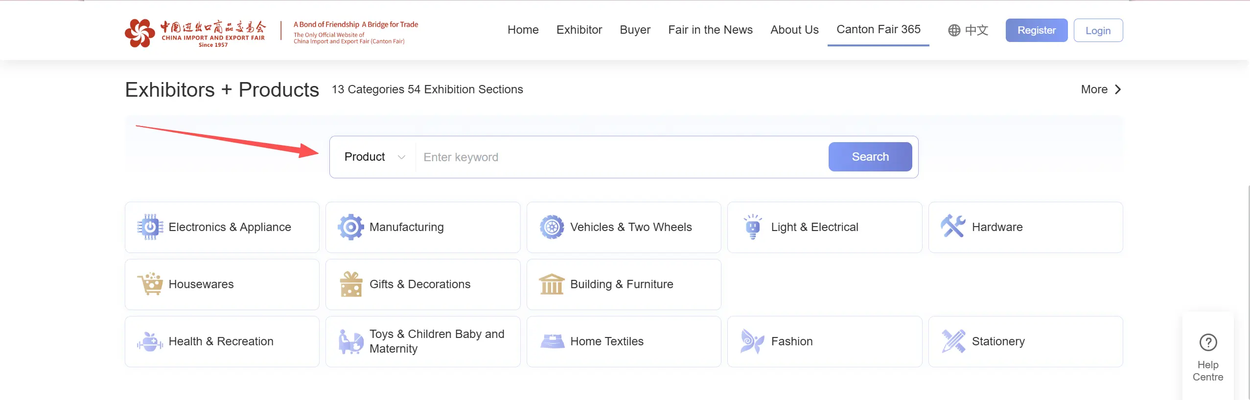Screen dimensions: 1250x400
Task: Click the Manufacturing gear icon
Action: (x=351, y=227)
